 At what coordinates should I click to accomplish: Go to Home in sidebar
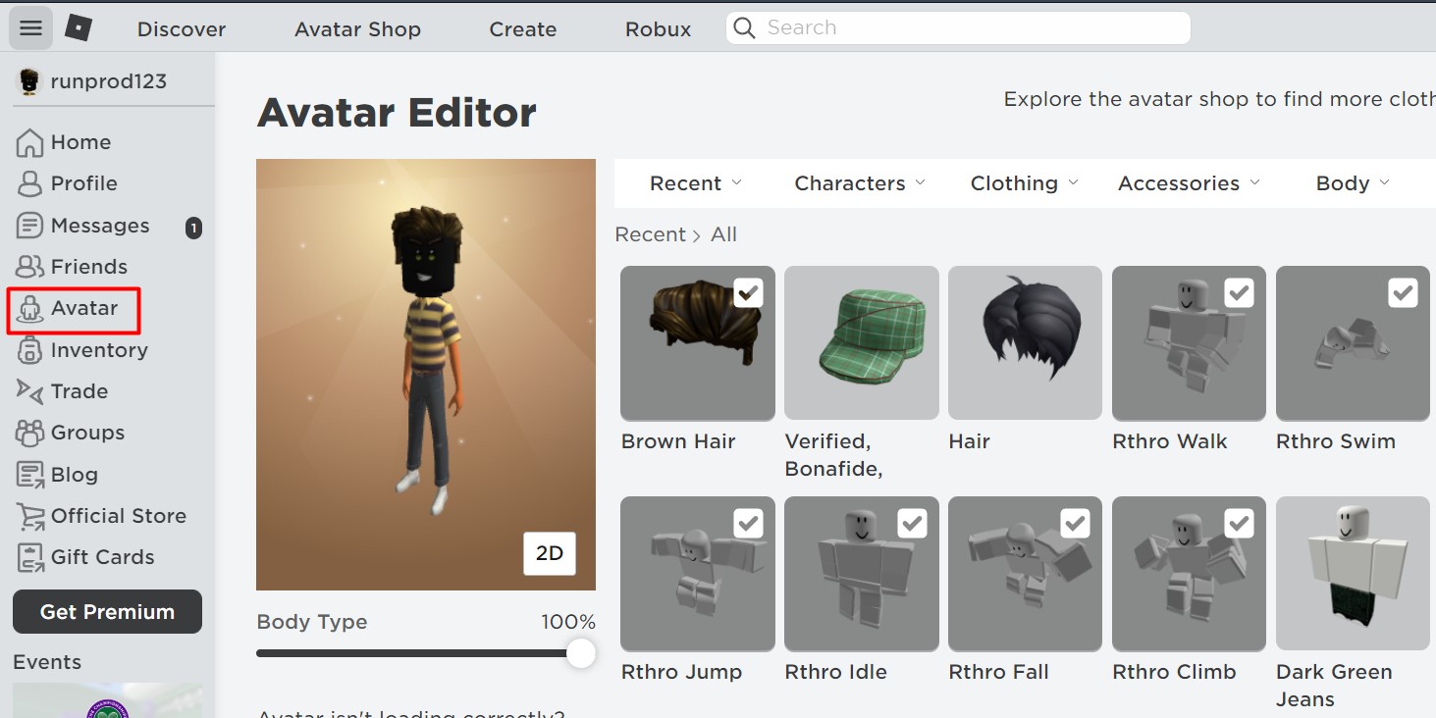80,142
